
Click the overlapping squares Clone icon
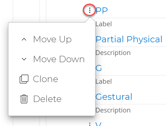[x=24, y=79]
